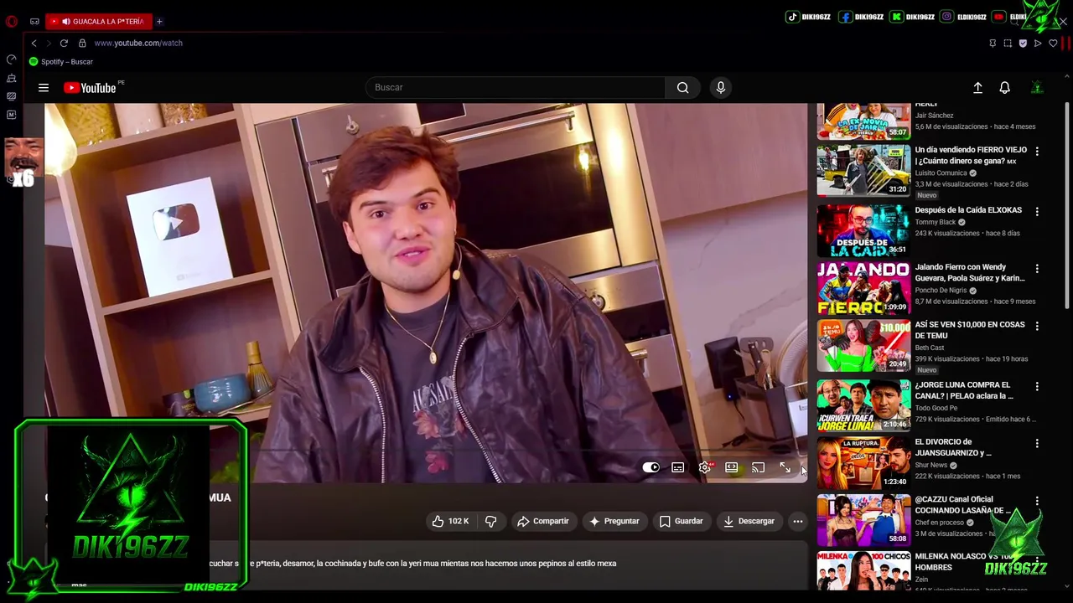Go to the YouTube home logo
The width and height of the screenshot is (1073, 603).
(90, 87)
